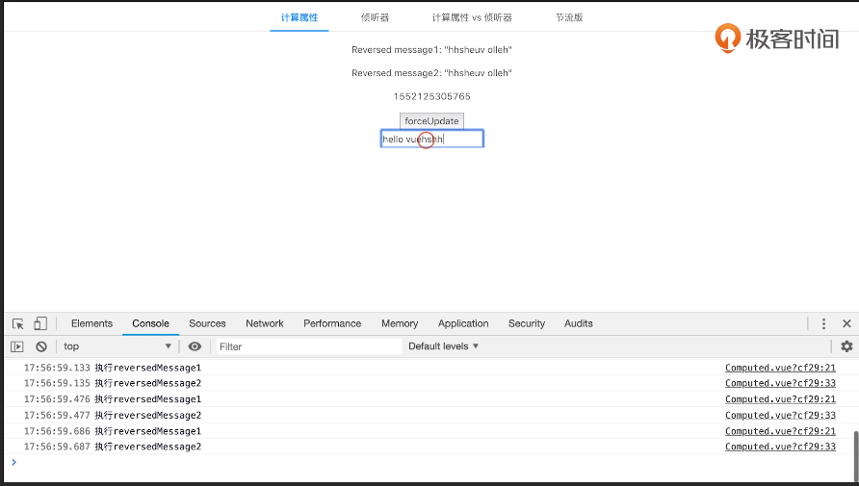Open source link for 17:56:59.133 log
Screen dimensions: 859x486
(x=780, y=368)
